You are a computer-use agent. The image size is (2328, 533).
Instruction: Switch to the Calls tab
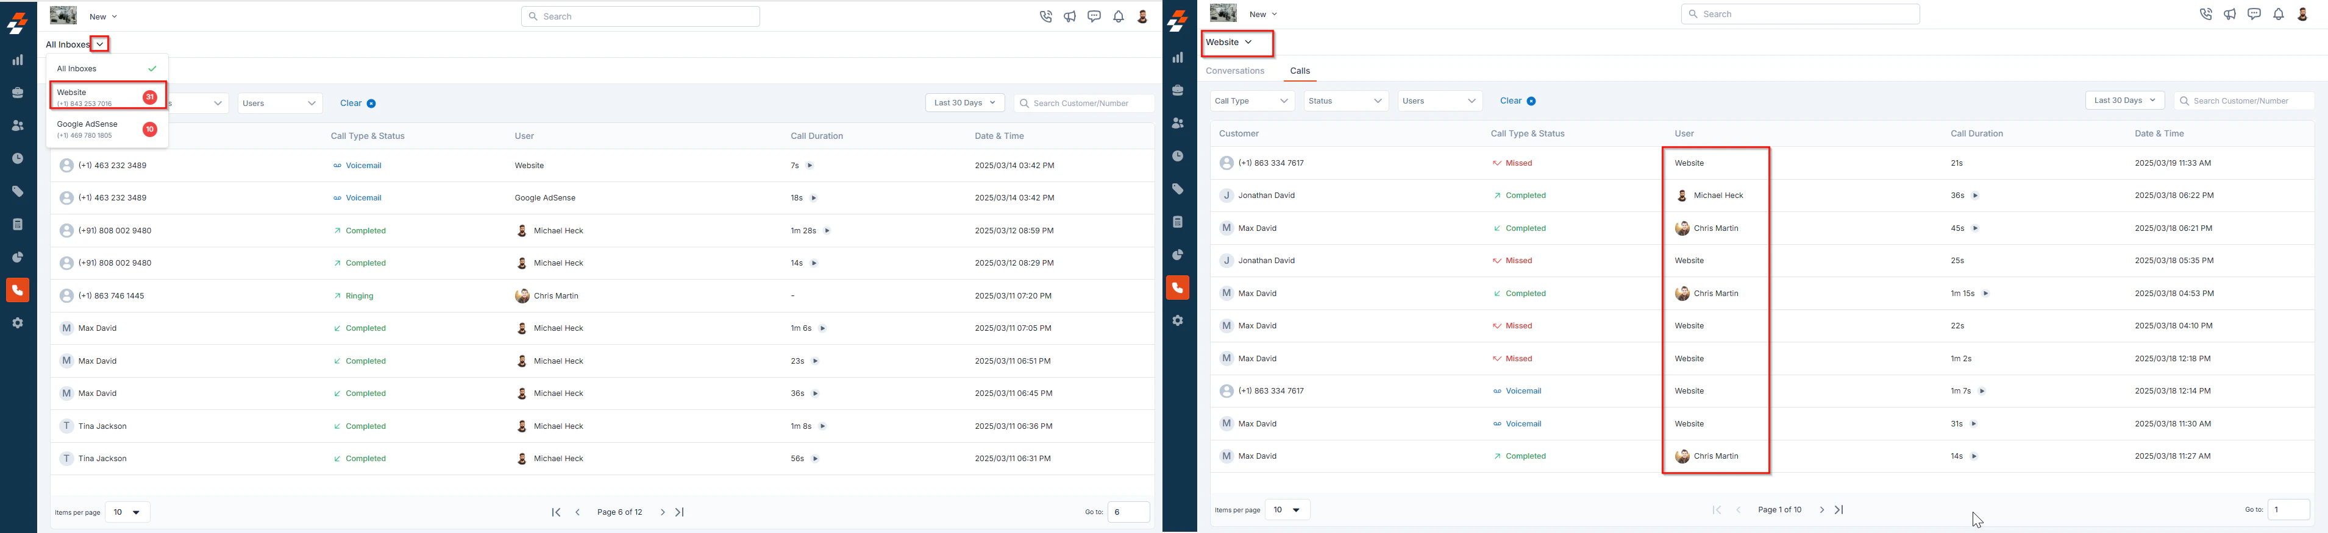pyautogui.click(x=1300, y=71)
